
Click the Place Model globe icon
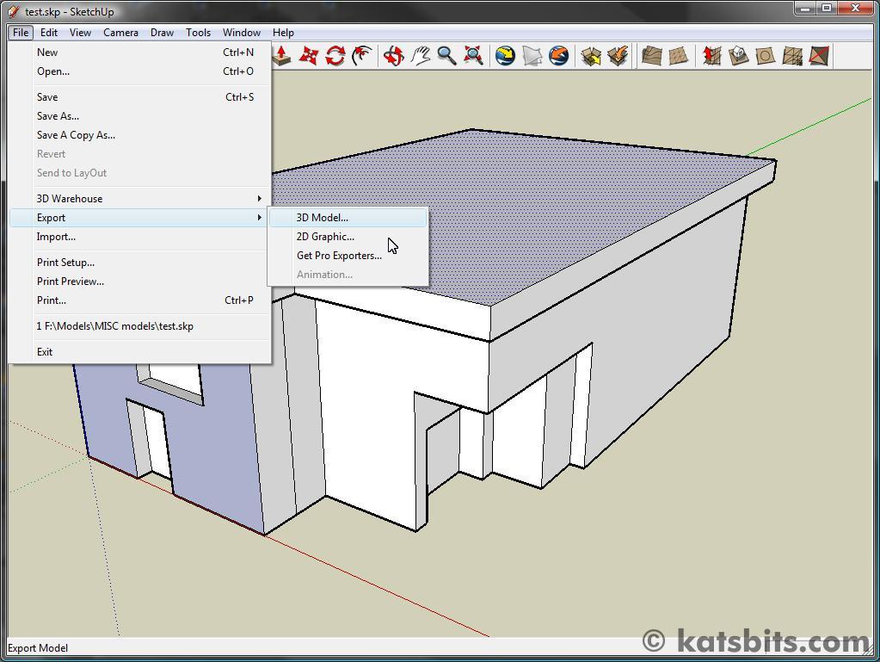[559, 56]
